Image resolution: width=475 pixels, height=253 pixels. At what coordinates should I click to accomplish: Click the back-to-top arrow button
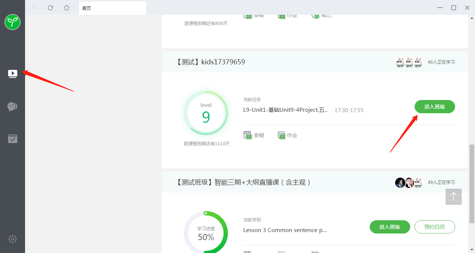click(453, 197)
